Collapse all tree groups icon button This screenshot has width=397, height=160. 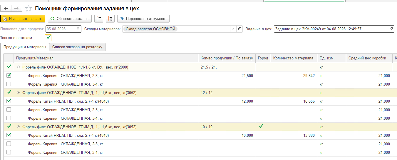tap(99, 19)
